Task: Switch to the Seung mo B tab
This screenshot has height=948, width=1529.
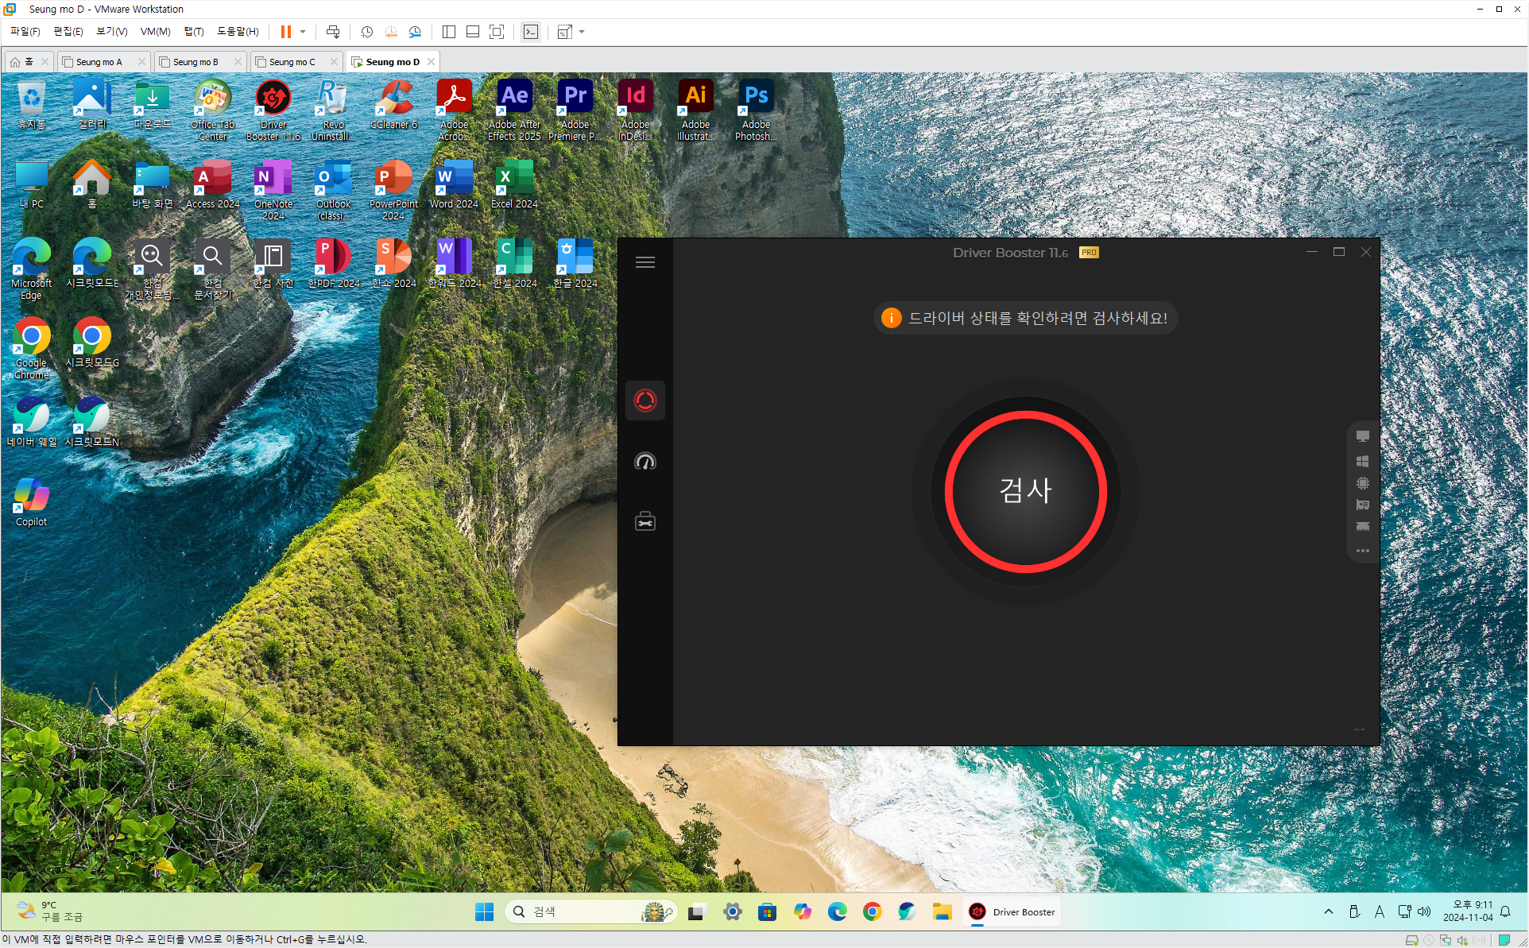Action: pos(195,62)
